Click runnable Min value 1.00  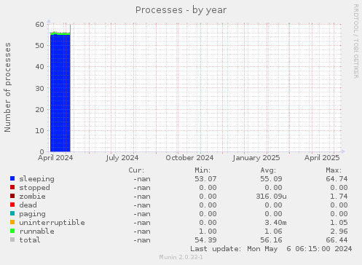[x=208, y=232]
